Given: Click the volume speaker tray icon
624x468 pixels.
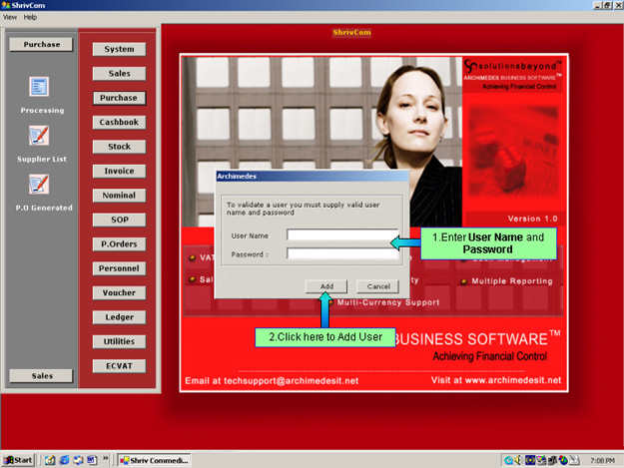Looking at the screenshot, I should point(518,460).
